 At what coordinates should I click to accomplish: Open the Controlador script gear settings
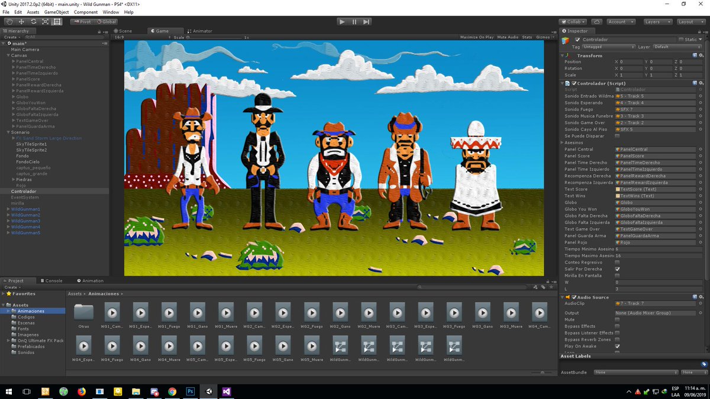pos(701,83)
